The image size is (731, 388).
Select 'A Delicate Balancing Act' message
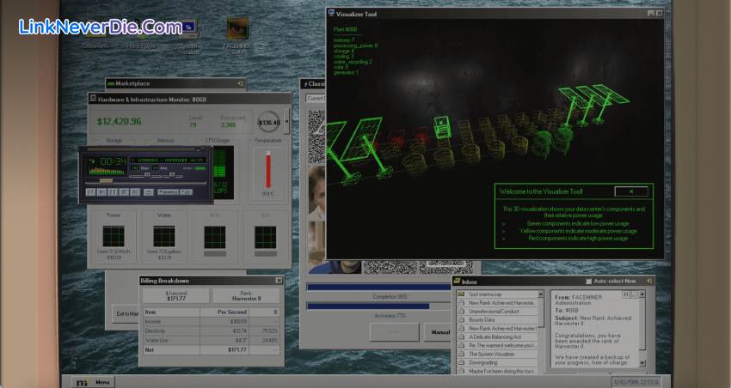pos(496,336)
